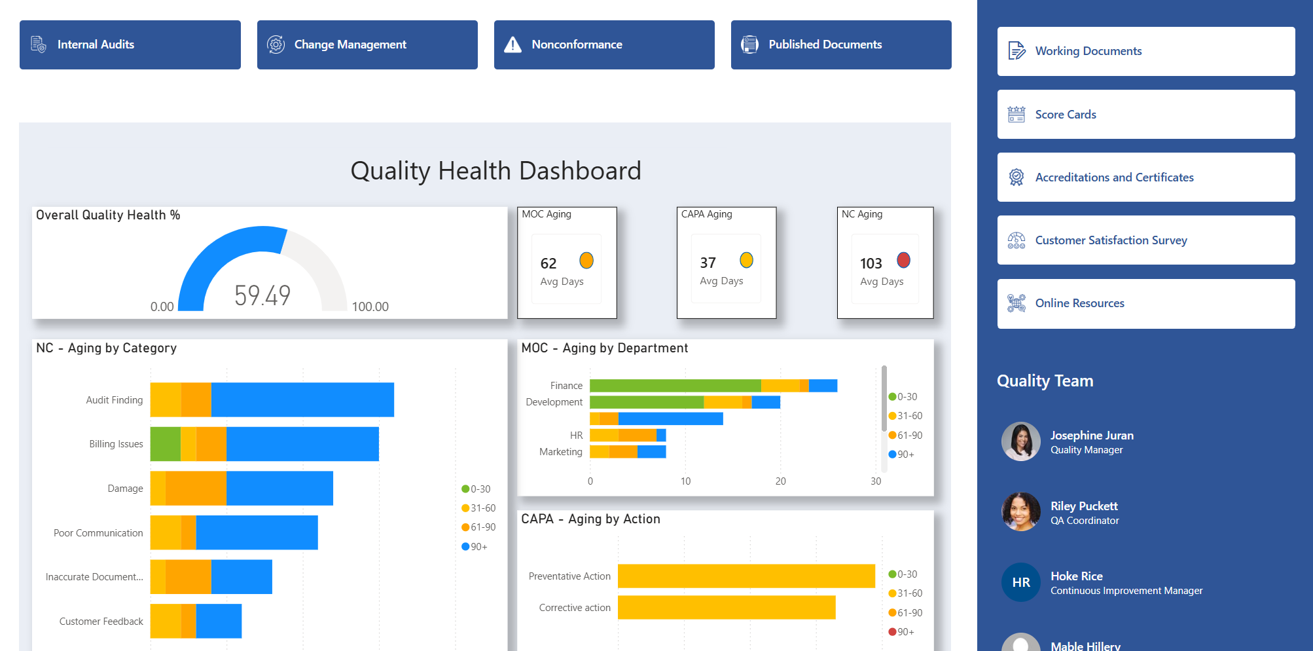
Task: Click the red NC Aging status indicator
Action: click(x=904, y=260)
